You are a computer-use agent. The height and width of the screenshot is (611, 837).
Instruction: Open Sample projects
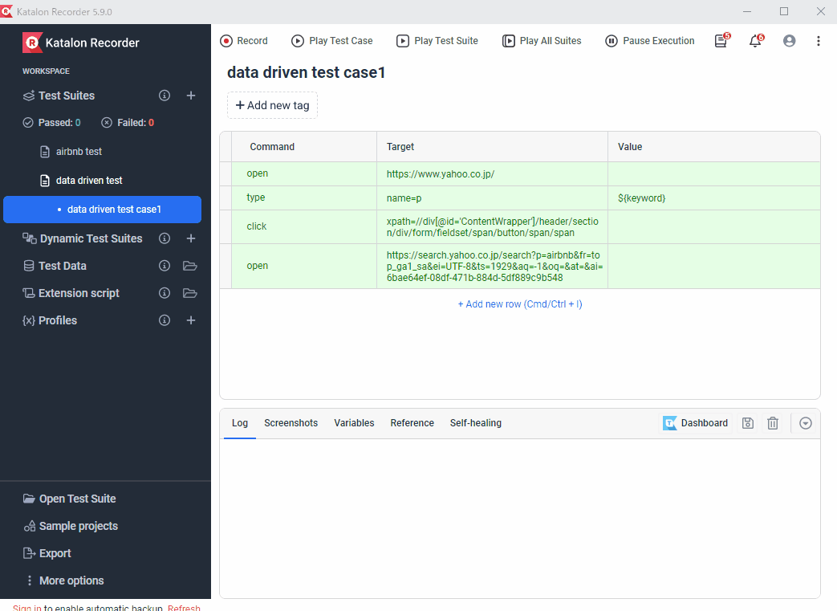[x=78, y=526]
